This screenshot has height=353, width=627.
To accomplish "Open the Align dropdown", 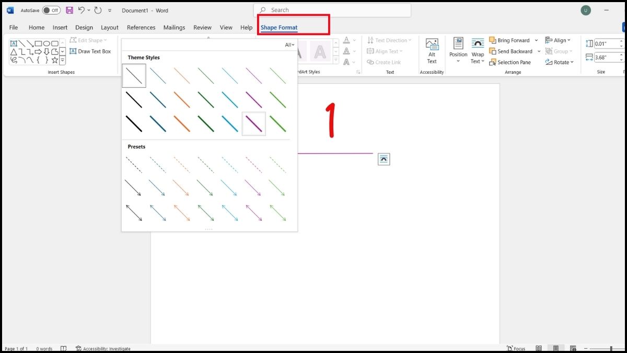I will coord(558,40).
